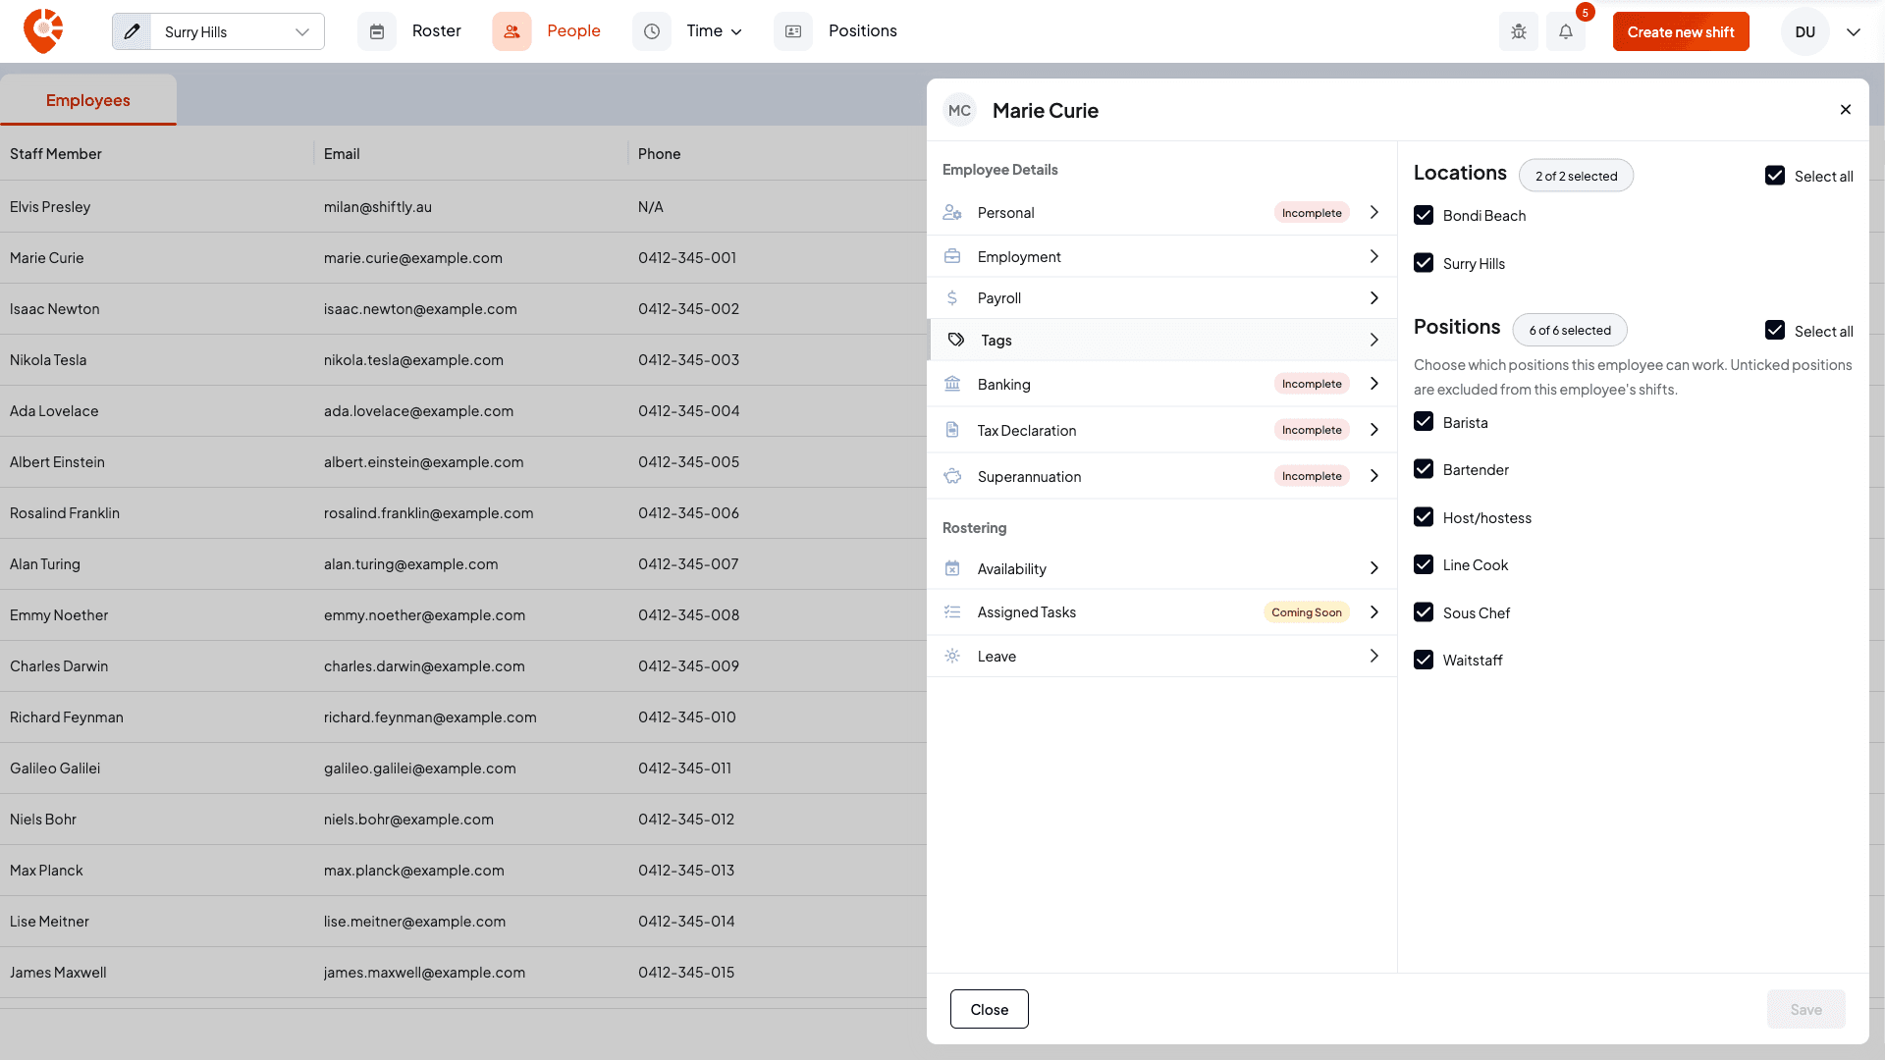The height and width of the screenshot is (1060, 1885).
Task: Click the Tax Declaration document icon
Action: click(952, 430)
